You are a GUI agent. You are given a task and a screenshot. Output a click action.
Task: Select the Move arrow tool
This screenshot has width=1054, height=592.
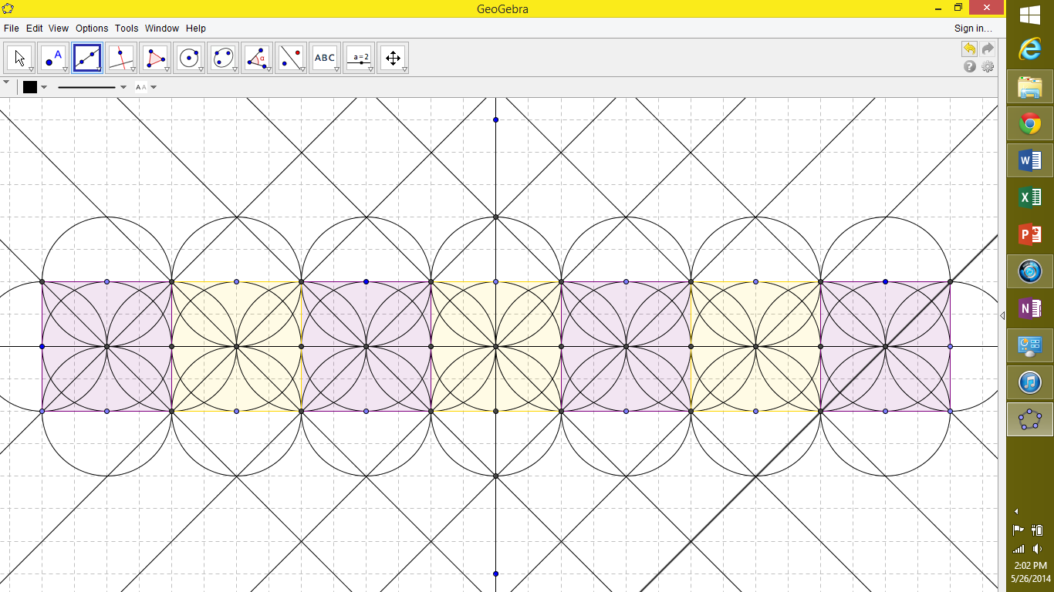19,58
